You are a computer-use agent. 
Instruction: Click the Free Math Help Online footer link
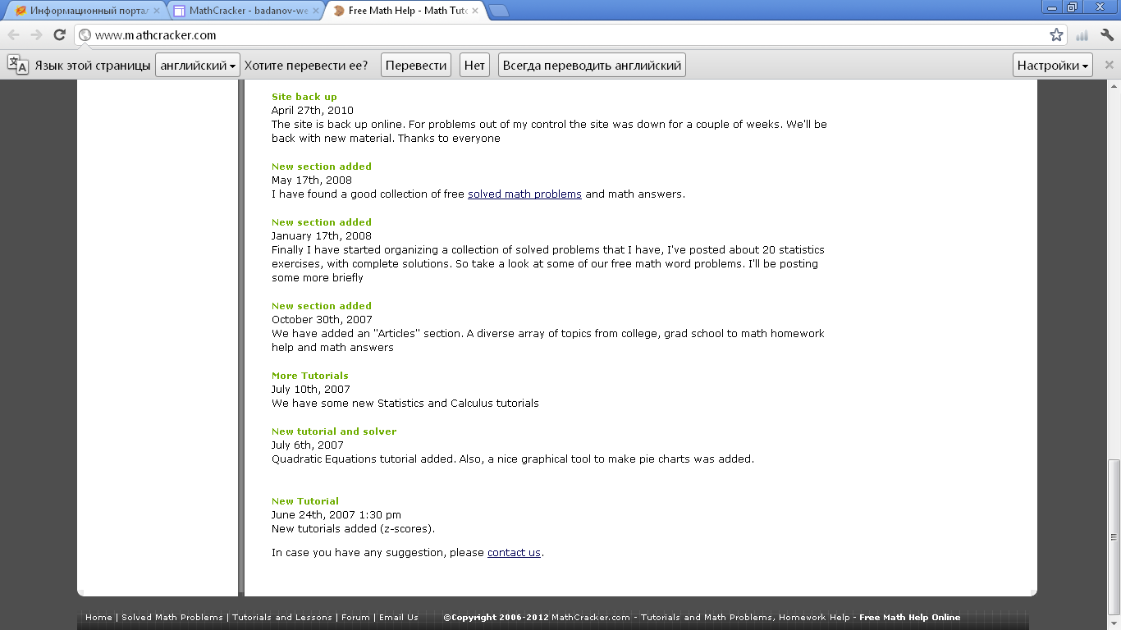[909, 618]
